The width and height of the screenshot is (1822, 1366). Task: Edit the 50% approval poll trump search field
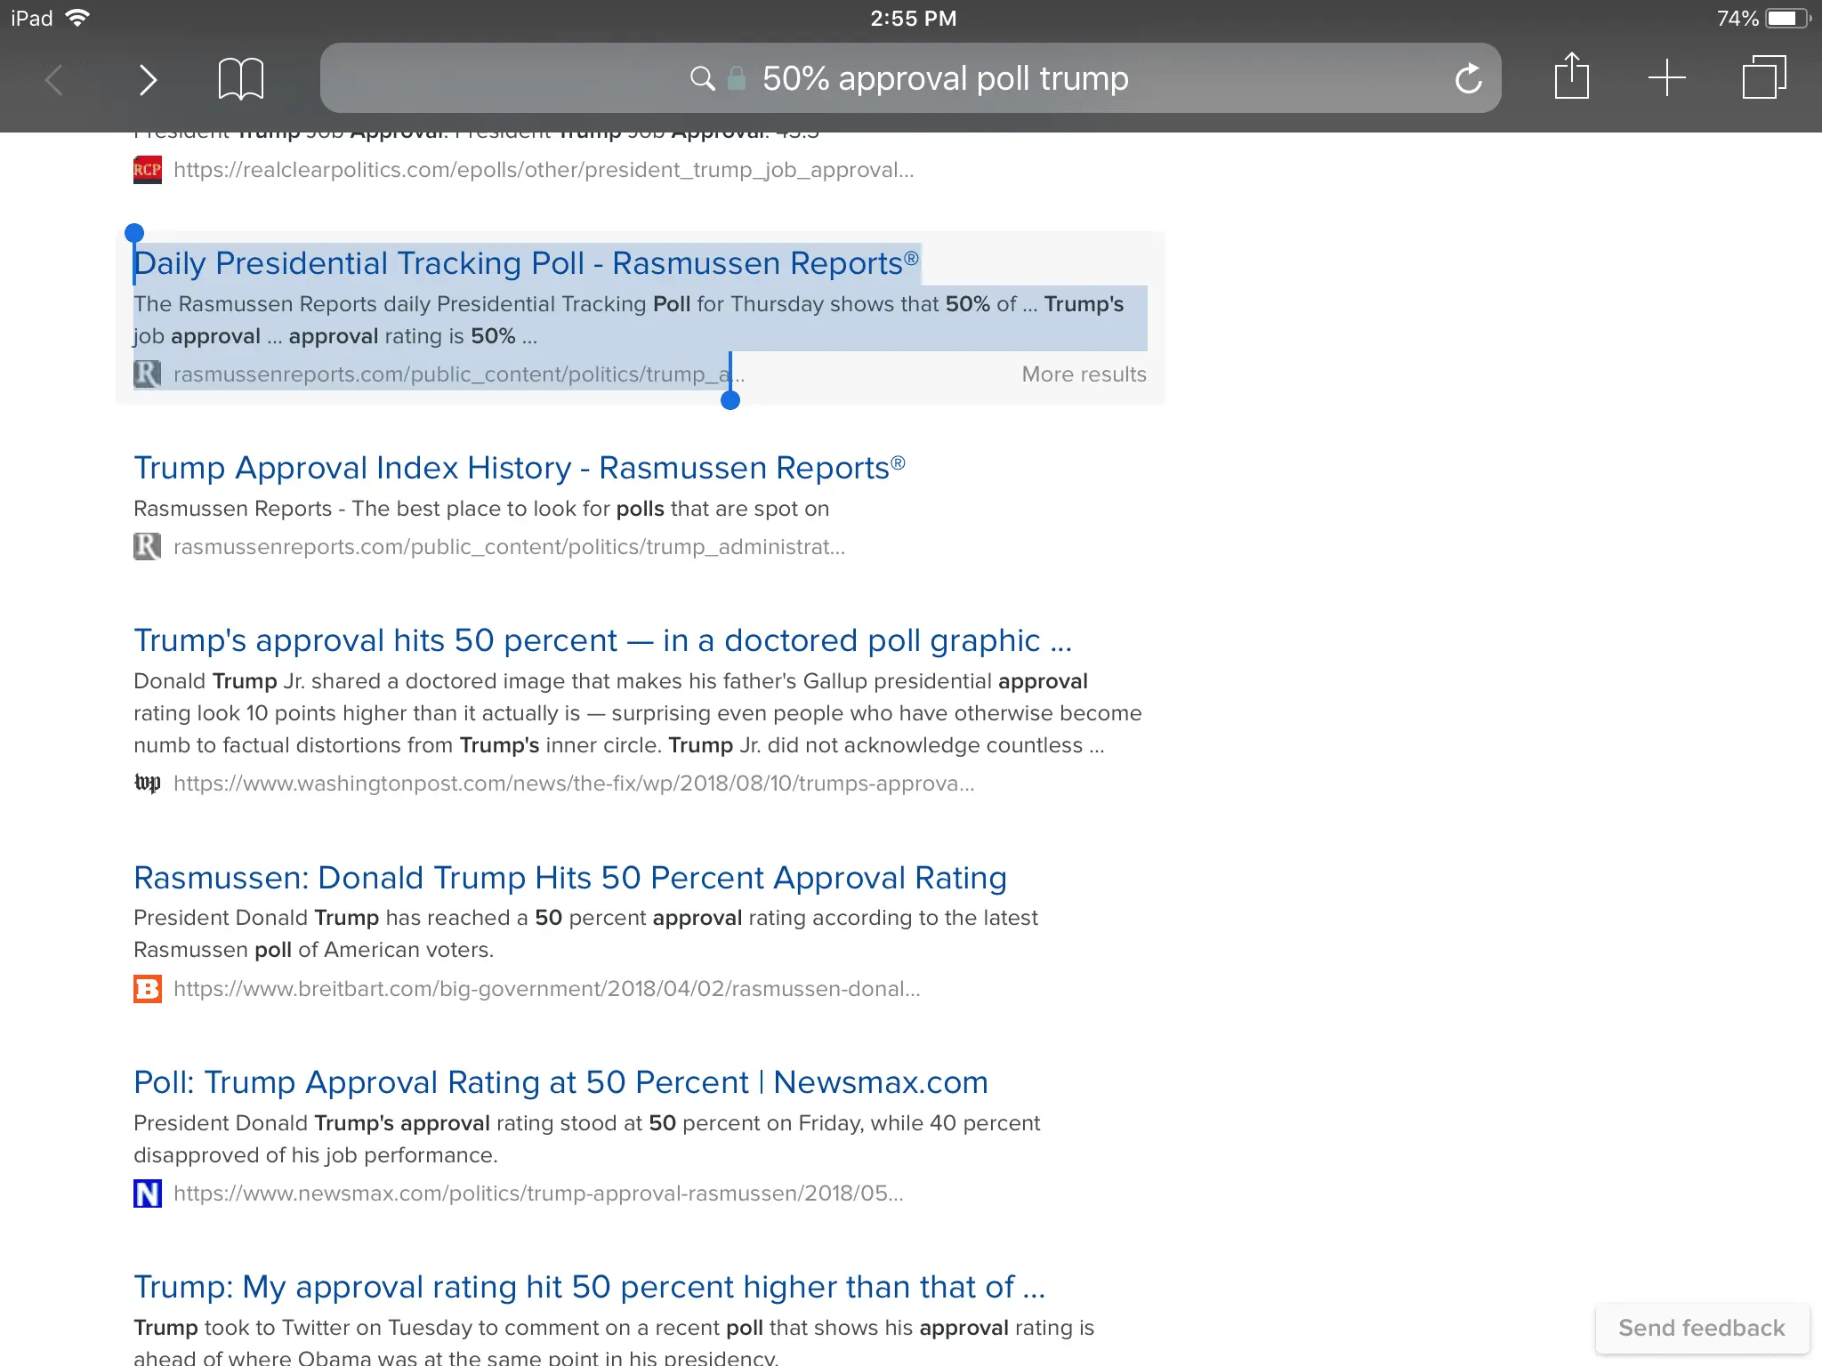[945, 79]
